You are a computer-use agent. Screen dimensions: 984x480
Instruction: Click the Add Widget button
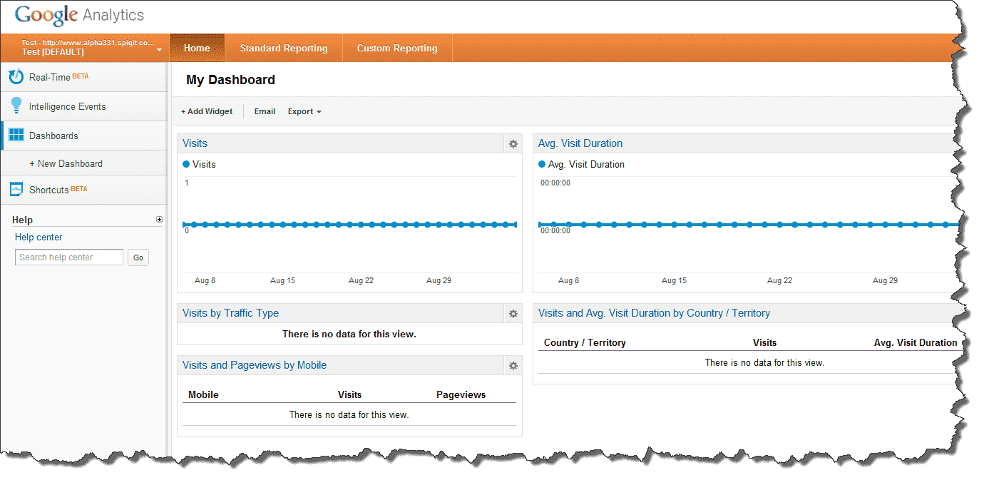(207, 111)
